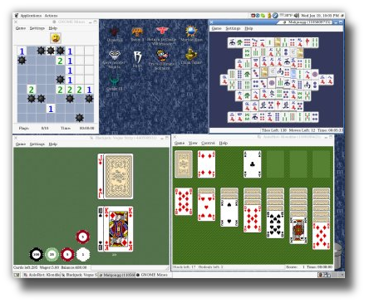
Task: Open Settings menu in GNOME Mines
Action: (x=37, y=28)
